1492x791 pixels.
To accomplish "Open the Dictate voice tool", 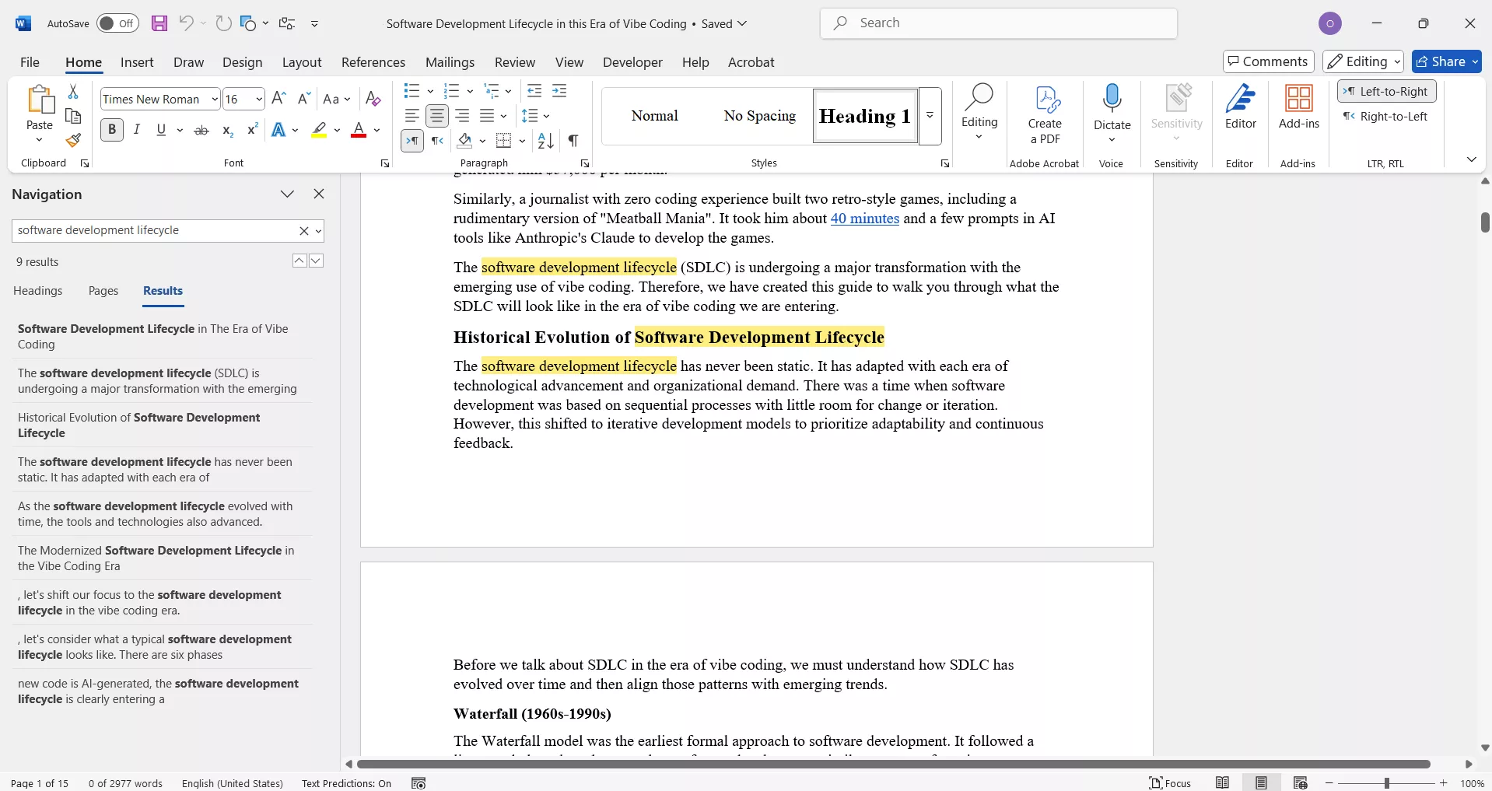I will [x=1111, y=109].
